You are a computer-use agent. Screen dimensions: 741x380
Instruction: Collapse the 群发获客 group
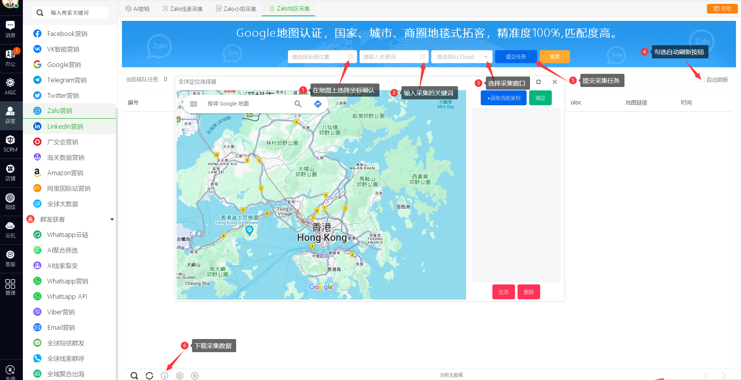(112, 219)
